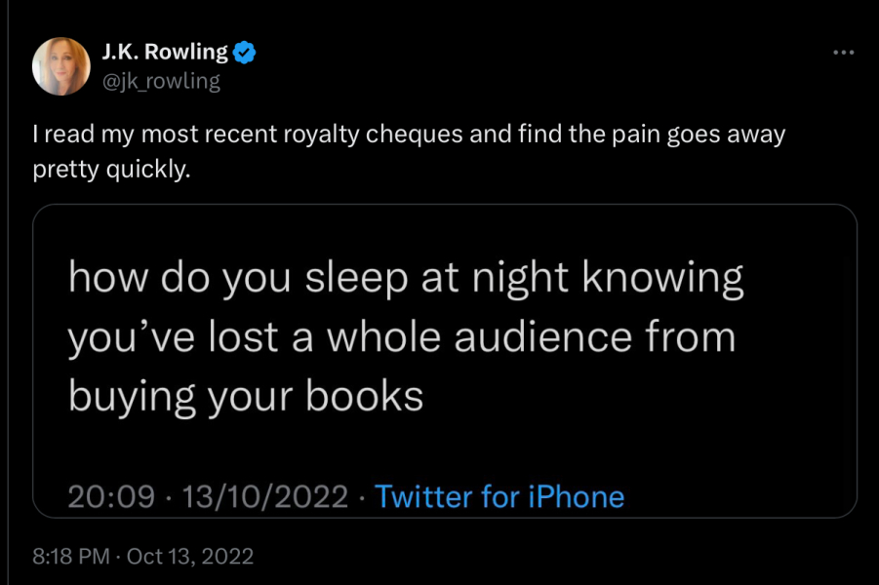This screenshot has width=879, height=585.
Task: Click the blue verified checkmark badge
Action: 244,53
